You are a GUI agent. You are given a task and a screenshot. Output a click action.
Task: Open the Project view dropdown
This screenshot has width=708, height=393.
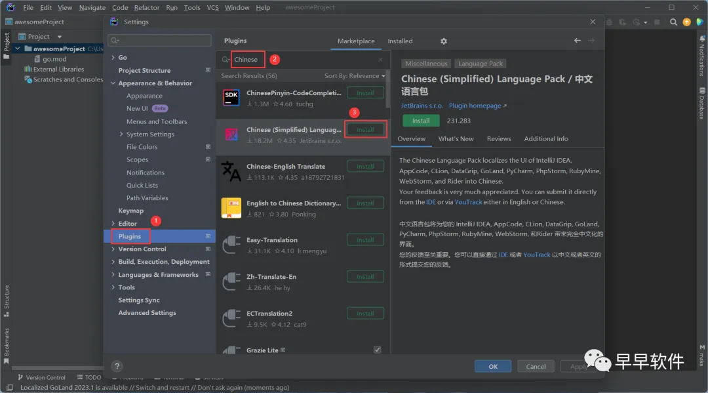[59, 37]
